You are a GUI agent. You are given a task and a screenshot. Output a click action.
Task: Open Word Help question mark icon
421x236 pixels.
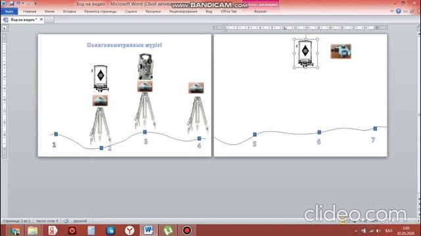pyautogui.click(x=399, y=11)
